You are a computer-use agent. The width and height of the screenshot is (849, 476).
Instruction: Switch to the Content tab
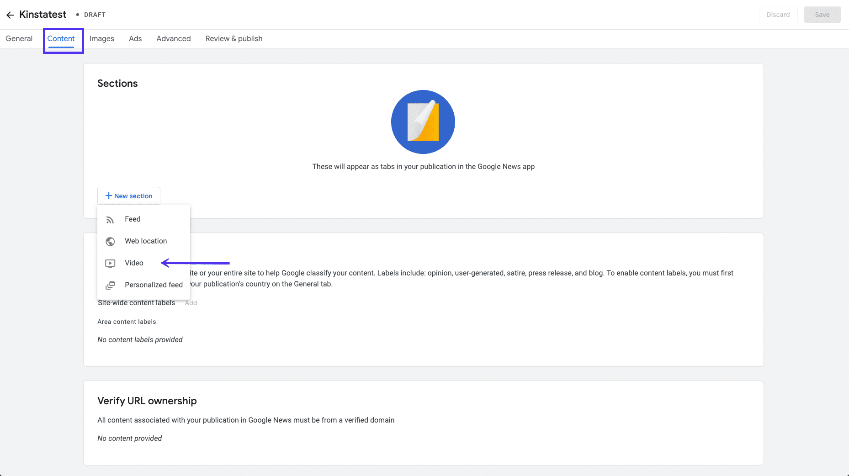(61, 39)
